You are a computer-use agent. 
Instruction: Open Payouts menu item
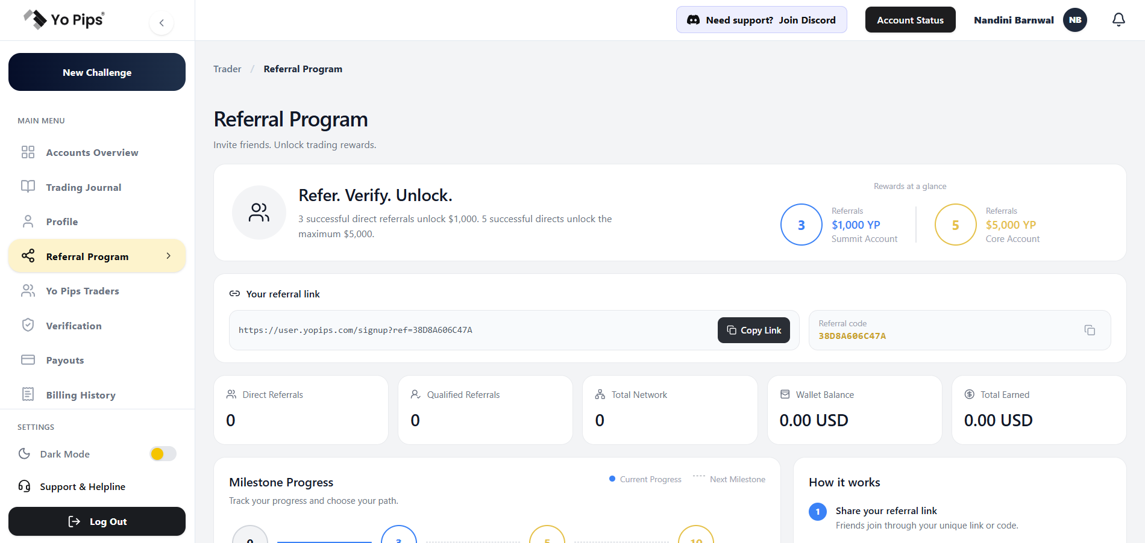click(x=97, y=360)
